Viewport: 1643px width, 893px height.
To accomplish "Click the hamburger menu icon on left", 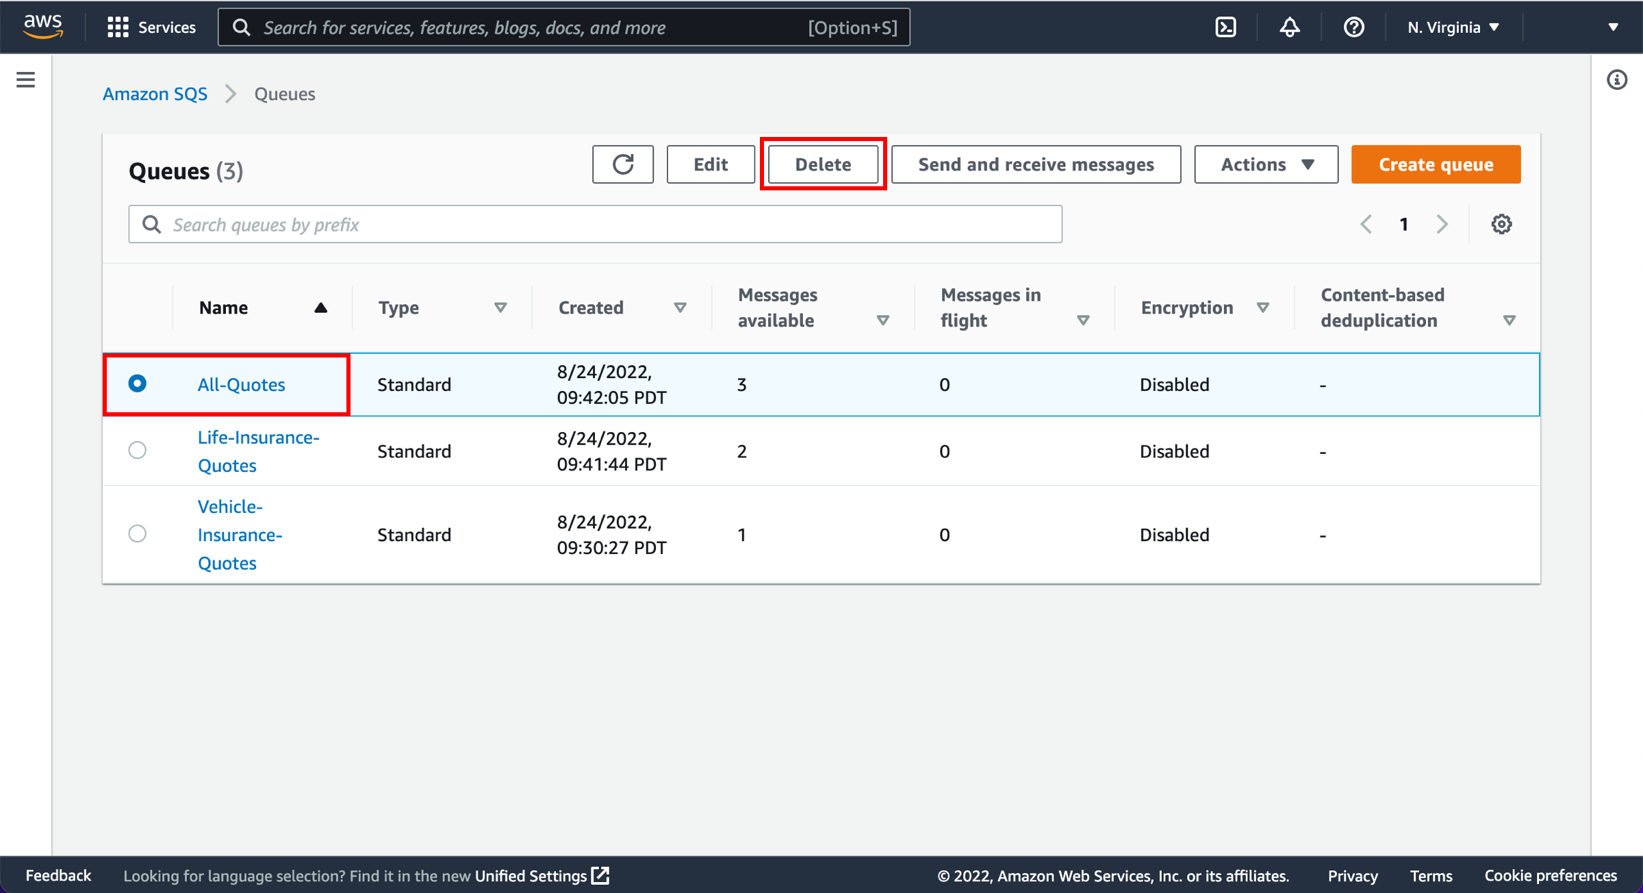I will pos(25,79).
